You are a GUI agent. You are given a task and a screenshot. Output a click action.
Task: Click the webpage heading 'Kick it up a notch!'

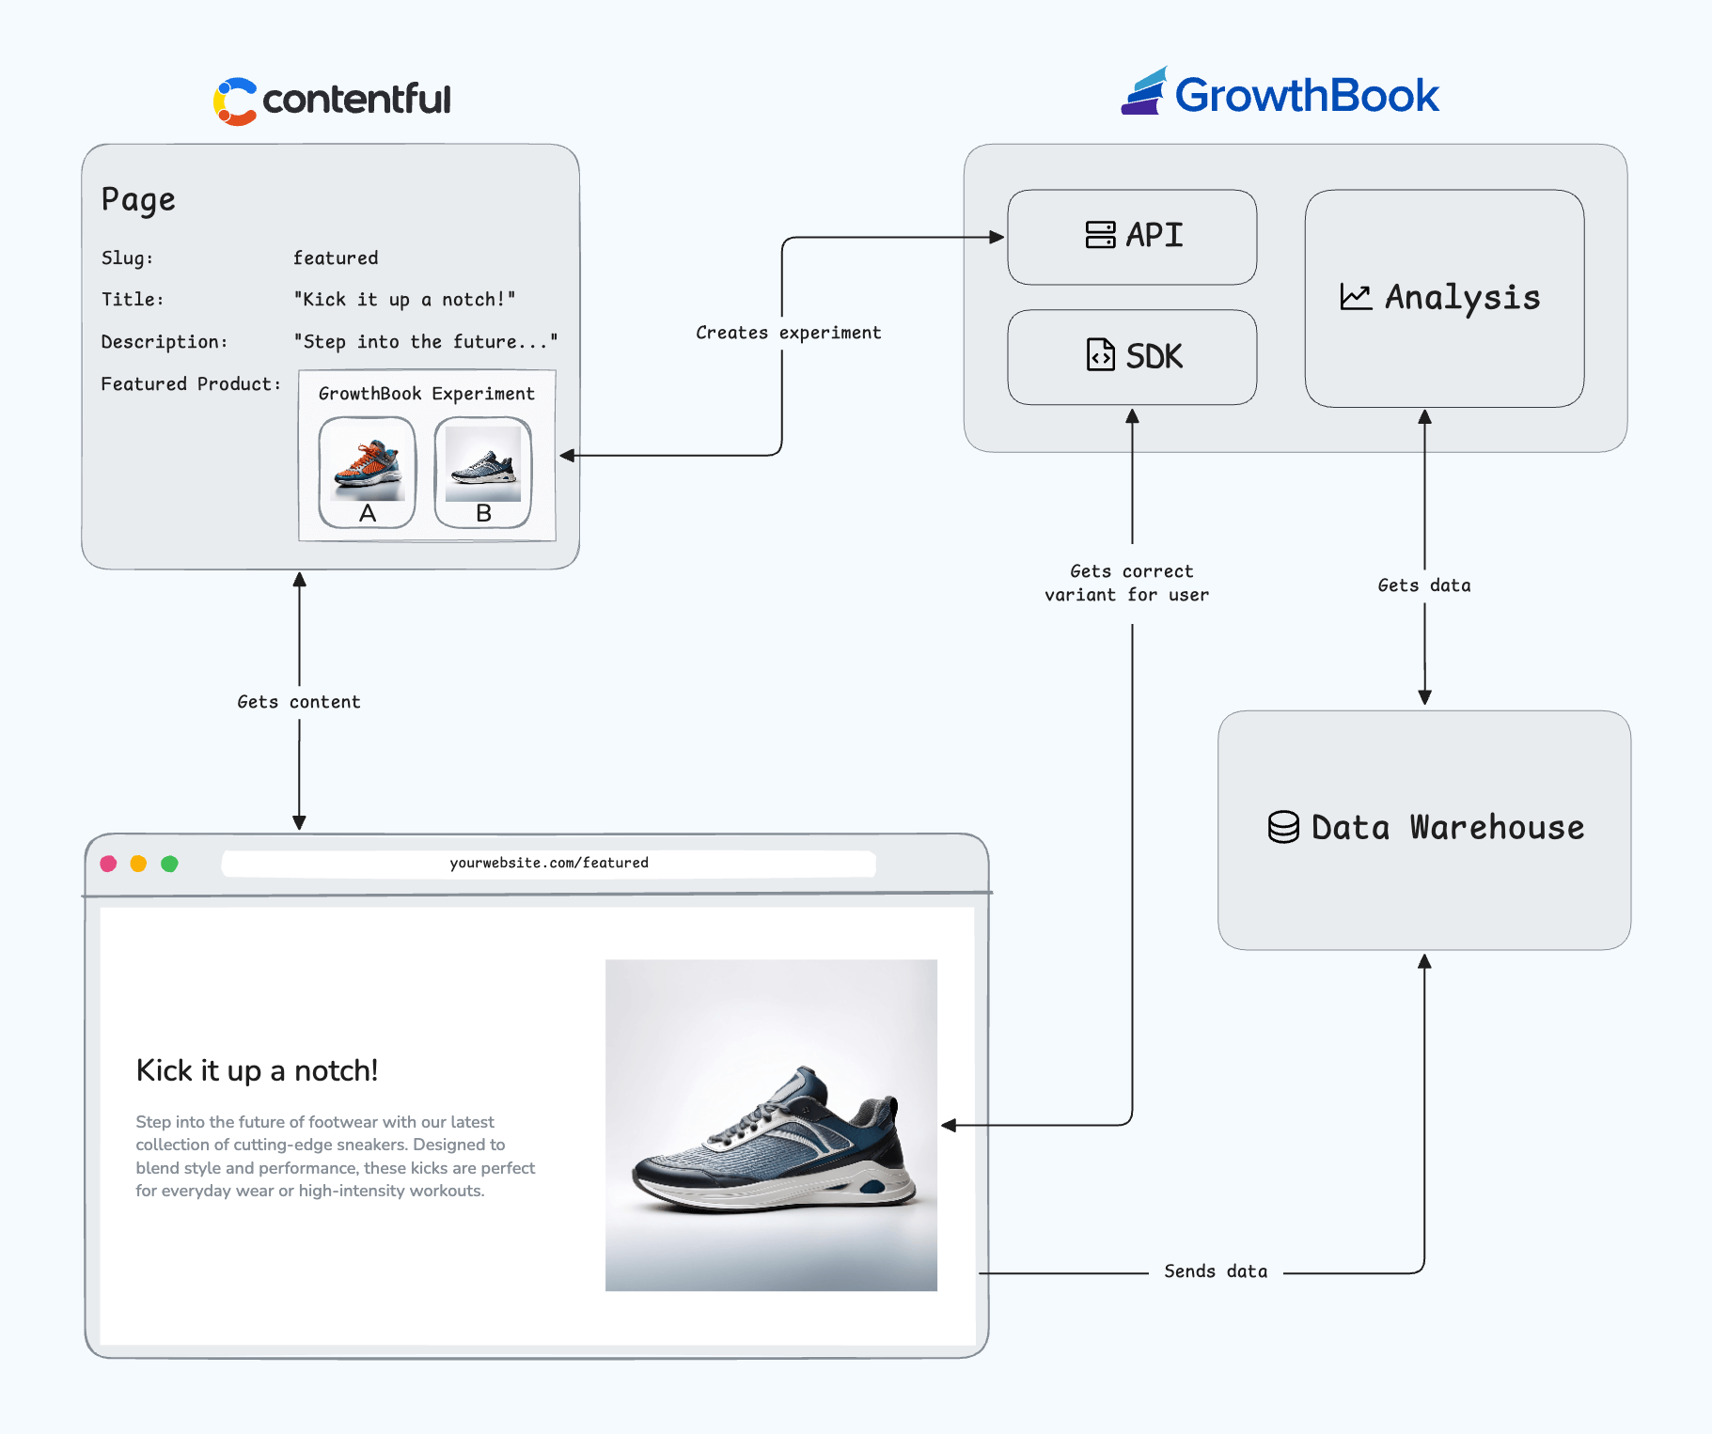pos(257,1070)
